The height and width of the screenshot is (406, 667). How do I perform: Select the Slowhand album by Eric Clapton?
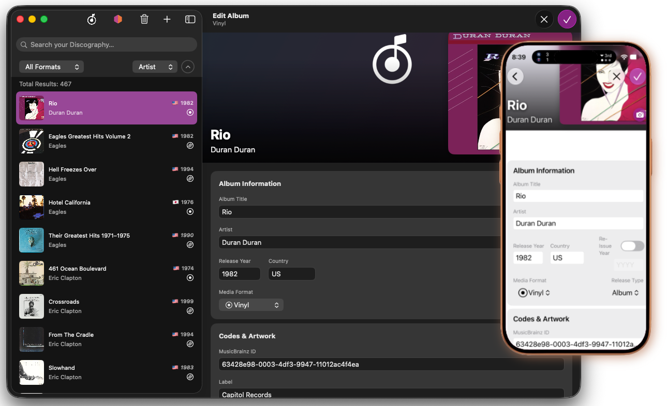coord(107,372)
